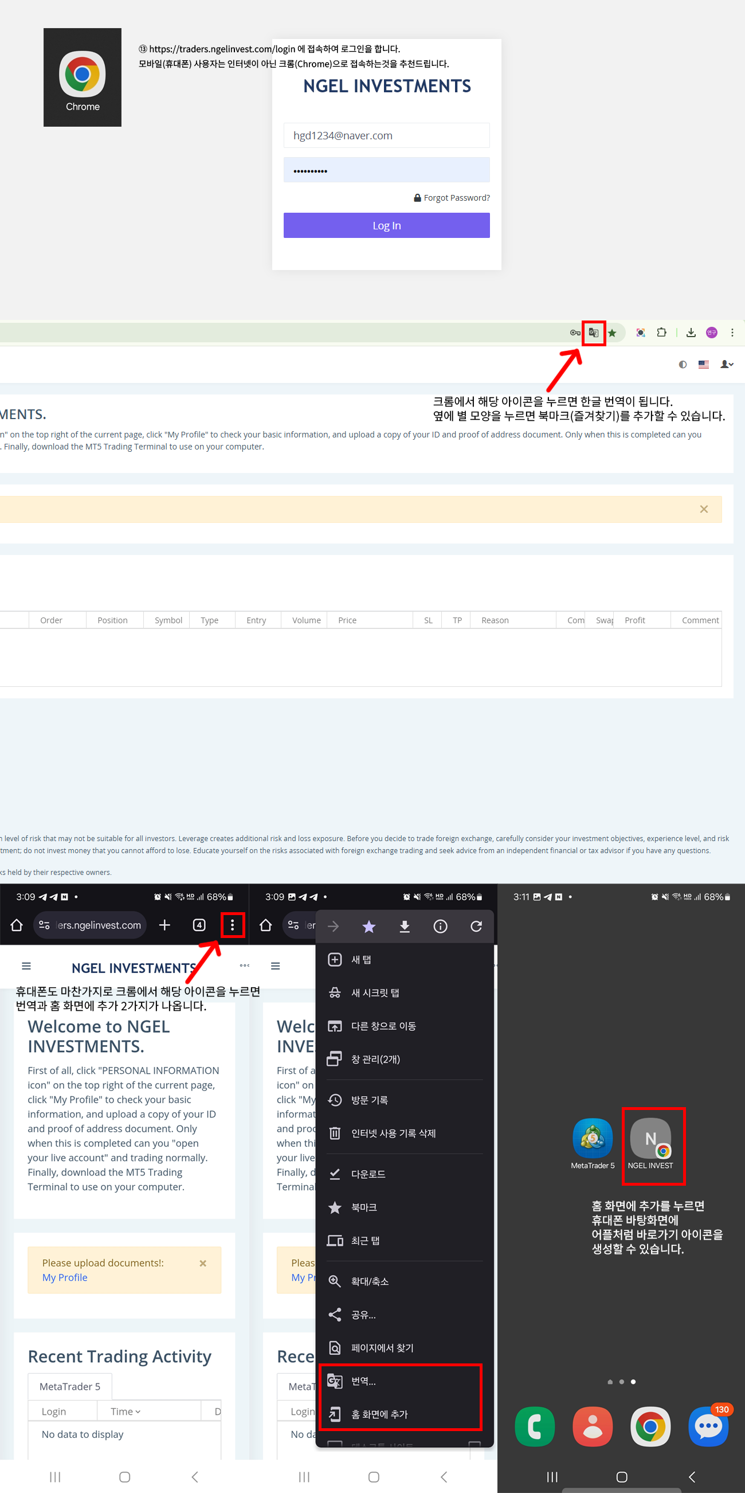Tap the page info icon in Chrome menu

click(440, 926)
